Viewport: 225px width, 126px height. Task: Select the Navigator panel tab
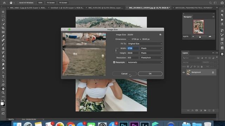[x=187, y=17]
